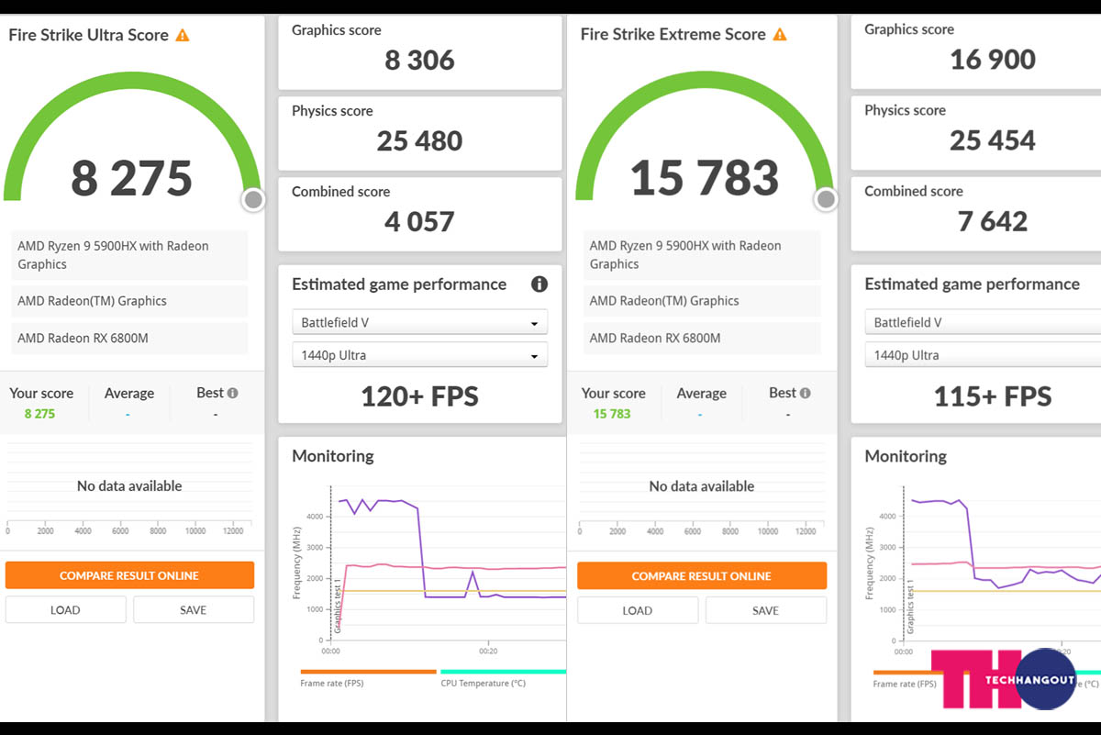
Task: Click the large '15 783' score value
Action: [x=705, y=178]
